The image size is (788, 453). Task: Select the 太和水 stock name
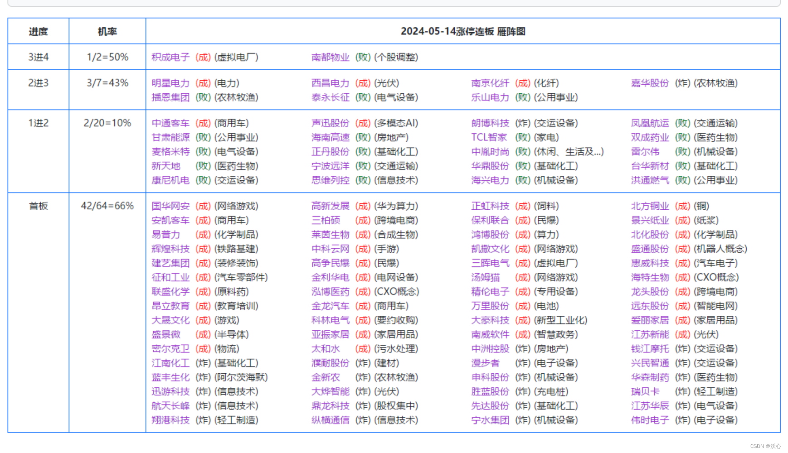pyautogui.click(x=326, y=349)
